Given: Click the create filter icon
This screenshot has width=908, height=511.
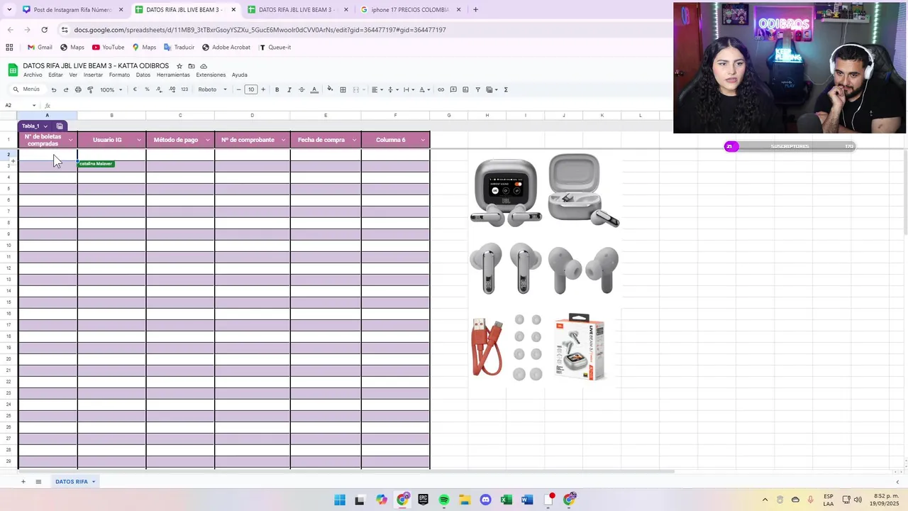Looking at the screenshot, I should [477, 89].
